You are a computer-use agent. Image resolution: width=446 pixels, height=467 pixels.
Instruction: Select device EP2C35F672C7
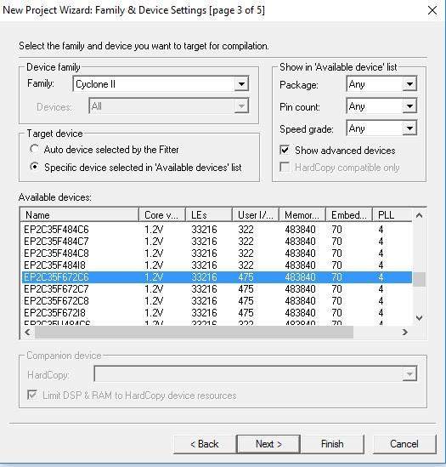point(217,289)
